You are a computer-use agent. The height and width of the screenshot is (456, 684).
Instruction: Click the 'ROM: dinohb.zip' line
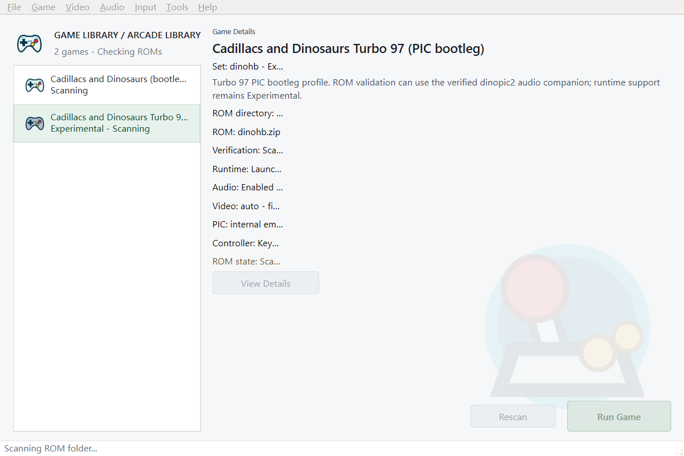tap(246, 132)
